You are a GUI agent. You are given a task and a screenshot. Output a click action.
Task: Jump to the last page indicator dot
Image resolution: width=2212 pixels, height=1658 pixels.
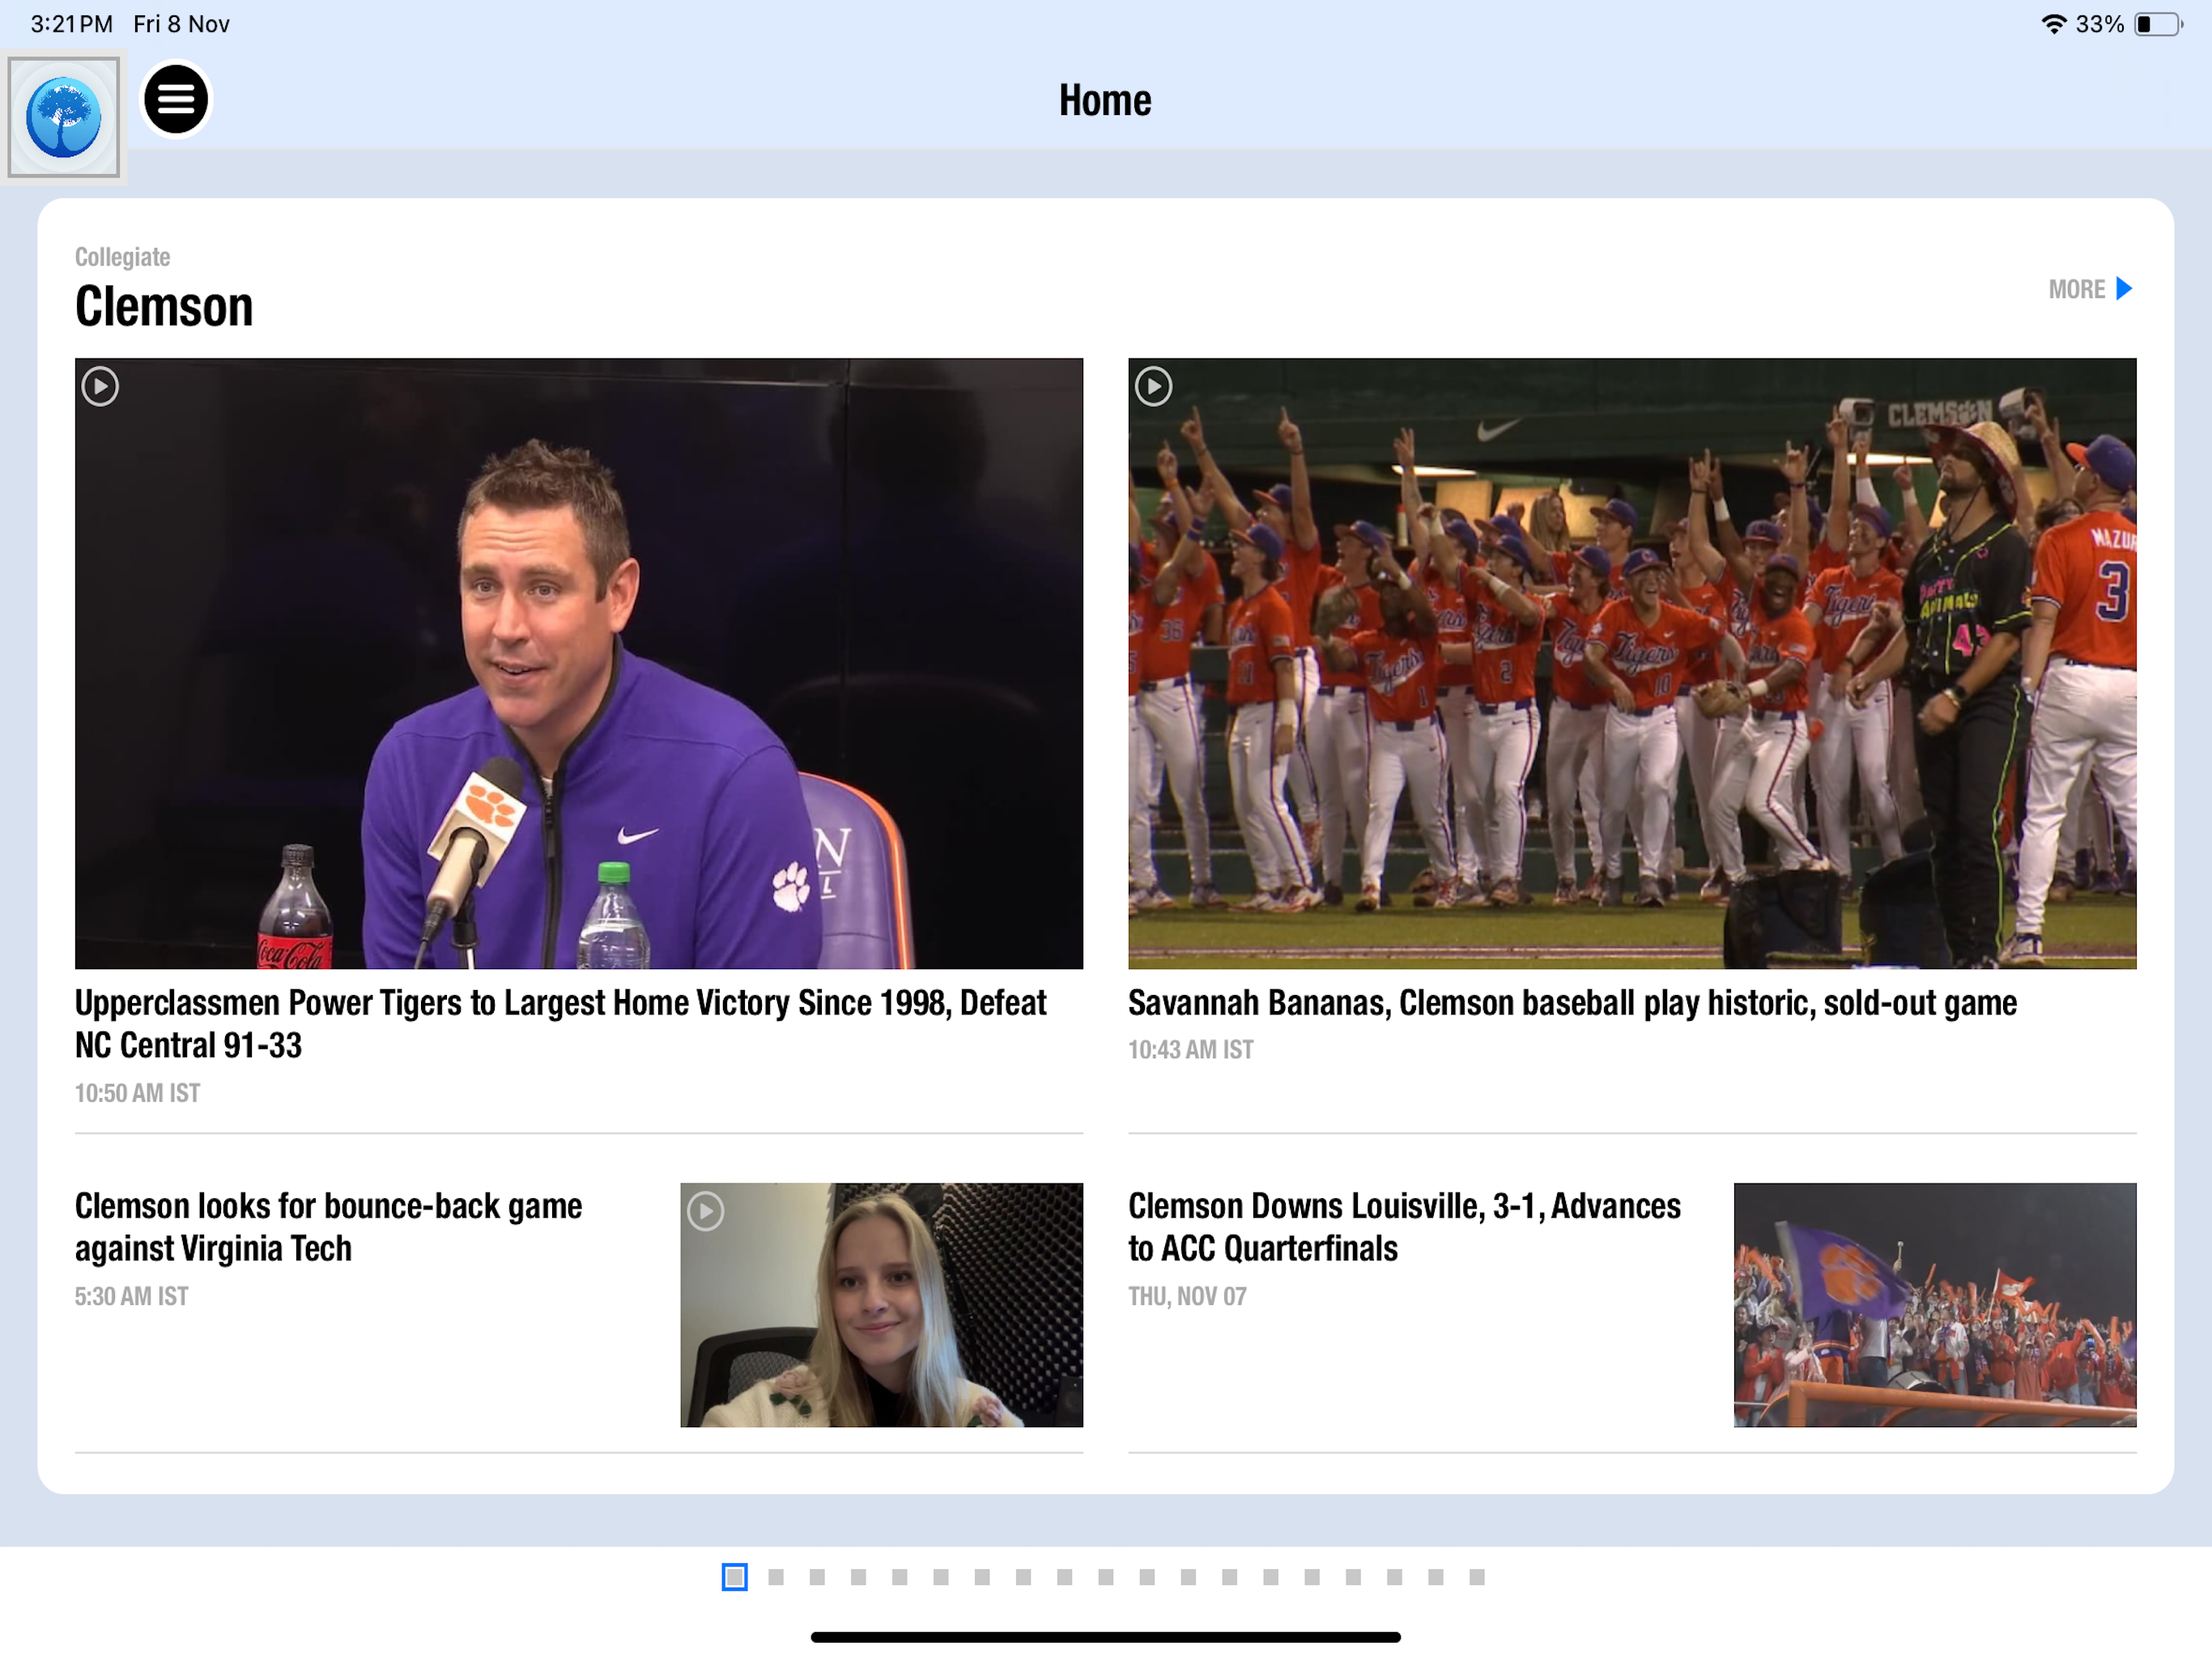coord(1476,1577)
